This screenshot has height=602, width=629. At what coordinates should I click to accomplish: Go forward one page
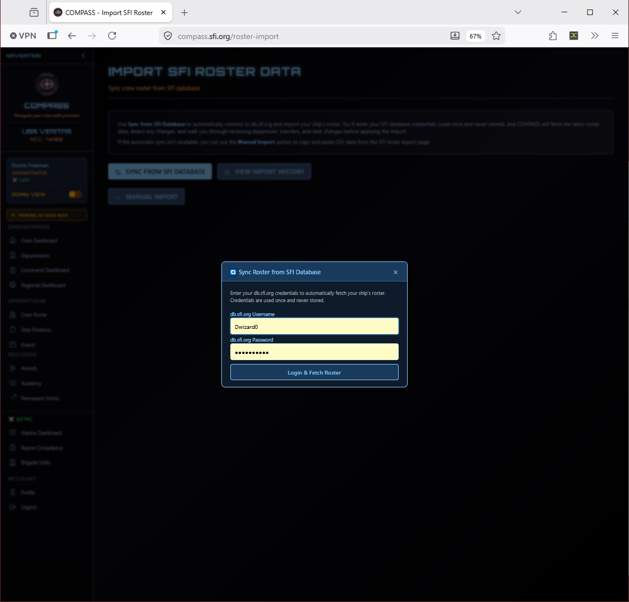click(x=92, y=36)
